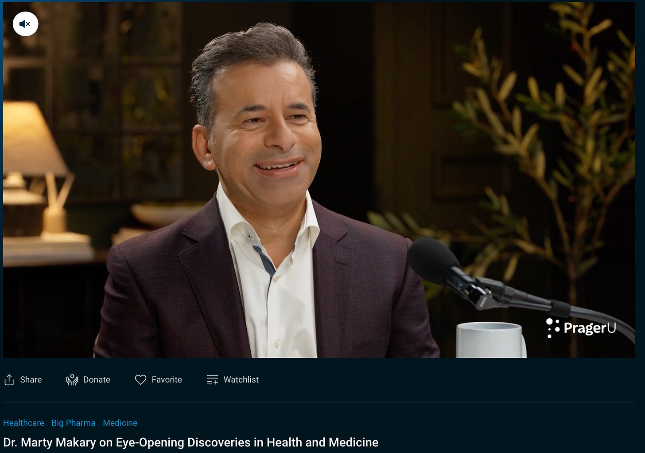This screenshot has height=453, width=645.
Task: Unmute the video with the speaker icon
Action: (25, 23)
